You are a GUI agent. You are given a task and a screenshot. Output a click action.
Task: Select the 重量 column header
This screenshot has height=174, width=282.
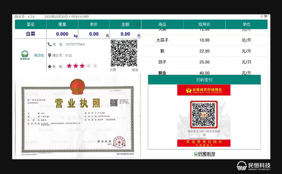[62, 24]
